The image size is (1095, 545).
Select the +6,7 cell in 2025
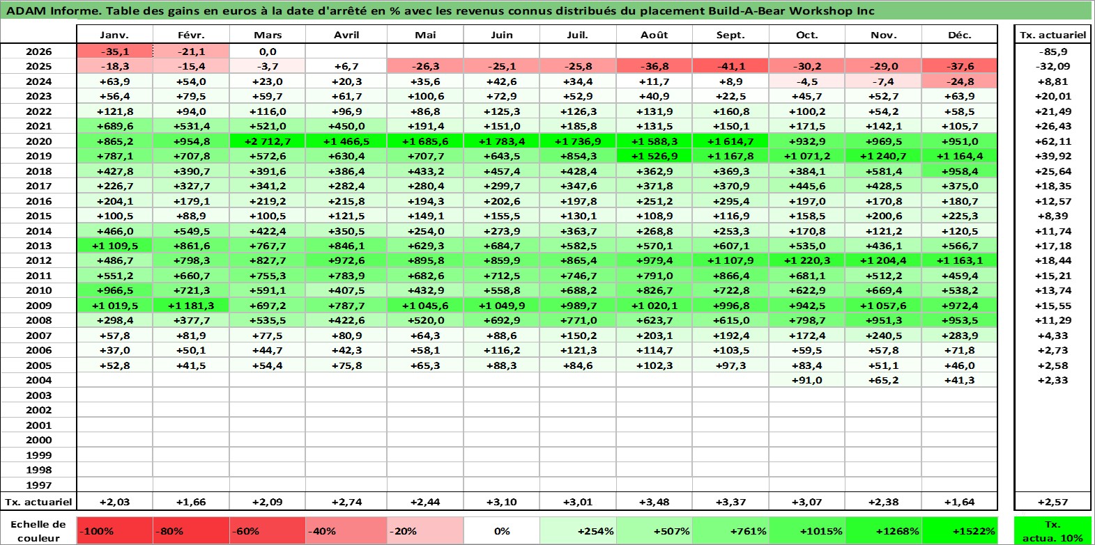point(346,66)
